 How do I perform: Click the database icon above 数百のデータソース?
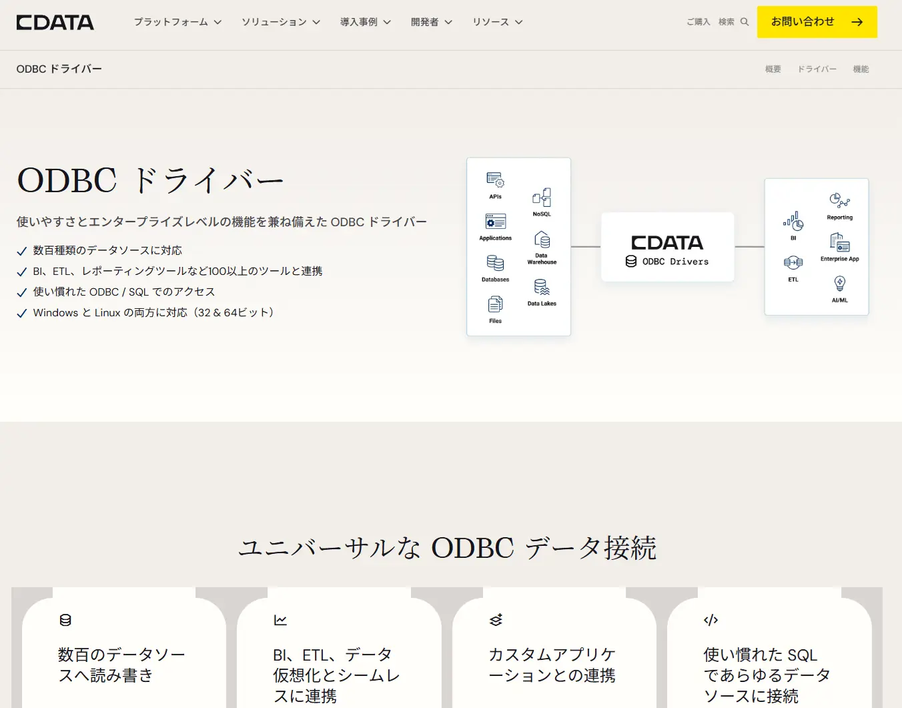(65, 620)
